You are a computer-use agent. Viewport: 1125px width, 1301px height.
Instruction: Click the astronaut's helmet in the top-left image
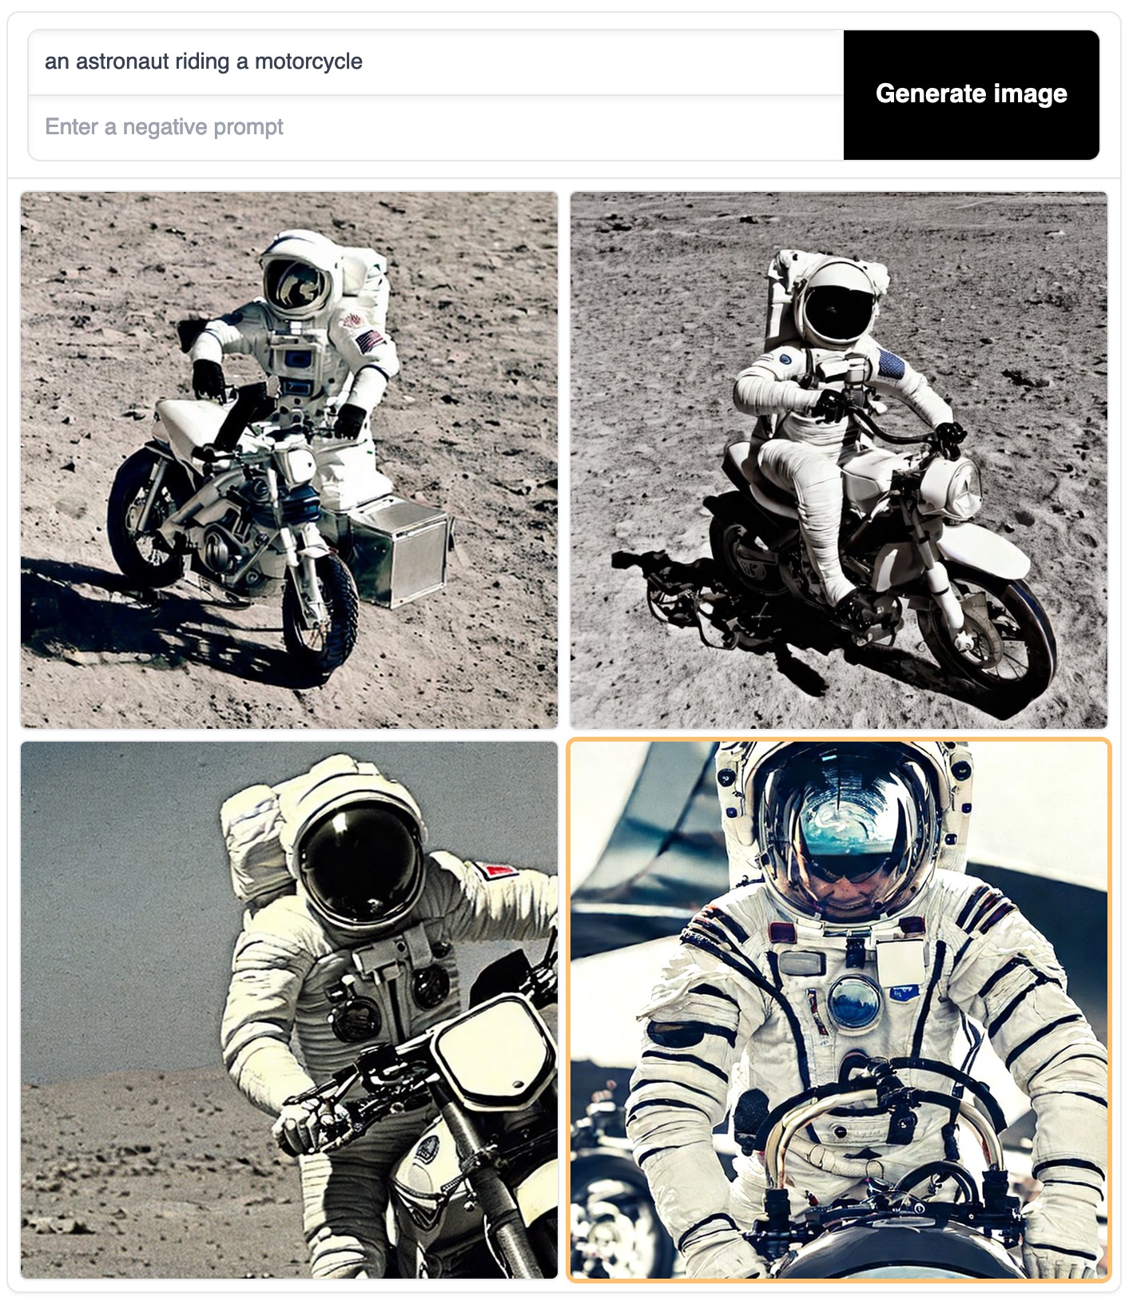(297, 273)
